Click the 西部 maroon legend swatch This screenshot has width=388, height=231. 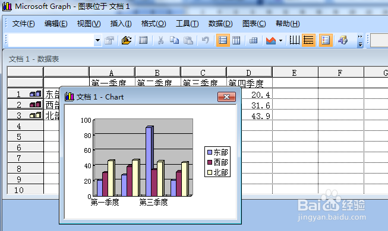point(210,162)
